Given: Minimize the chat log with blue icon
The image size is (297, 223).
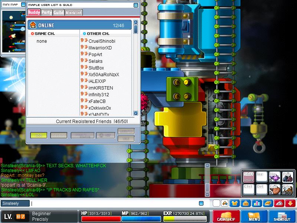Looking at the screenshot, I should click(201, 203).
